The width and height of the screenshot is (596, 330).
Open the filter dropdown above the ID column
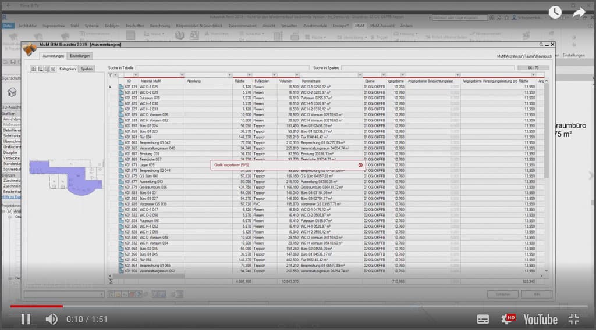(136, 75)
